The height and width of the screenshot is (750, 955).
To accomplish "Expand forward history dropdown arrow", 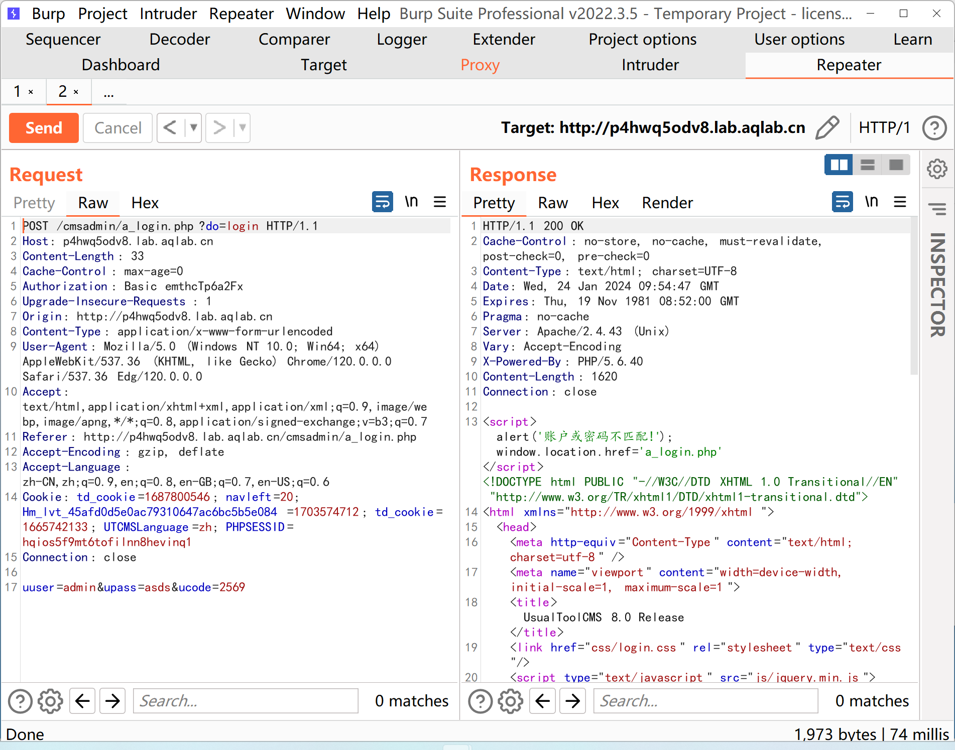I will pyautogui.click(x=242, y=128).
